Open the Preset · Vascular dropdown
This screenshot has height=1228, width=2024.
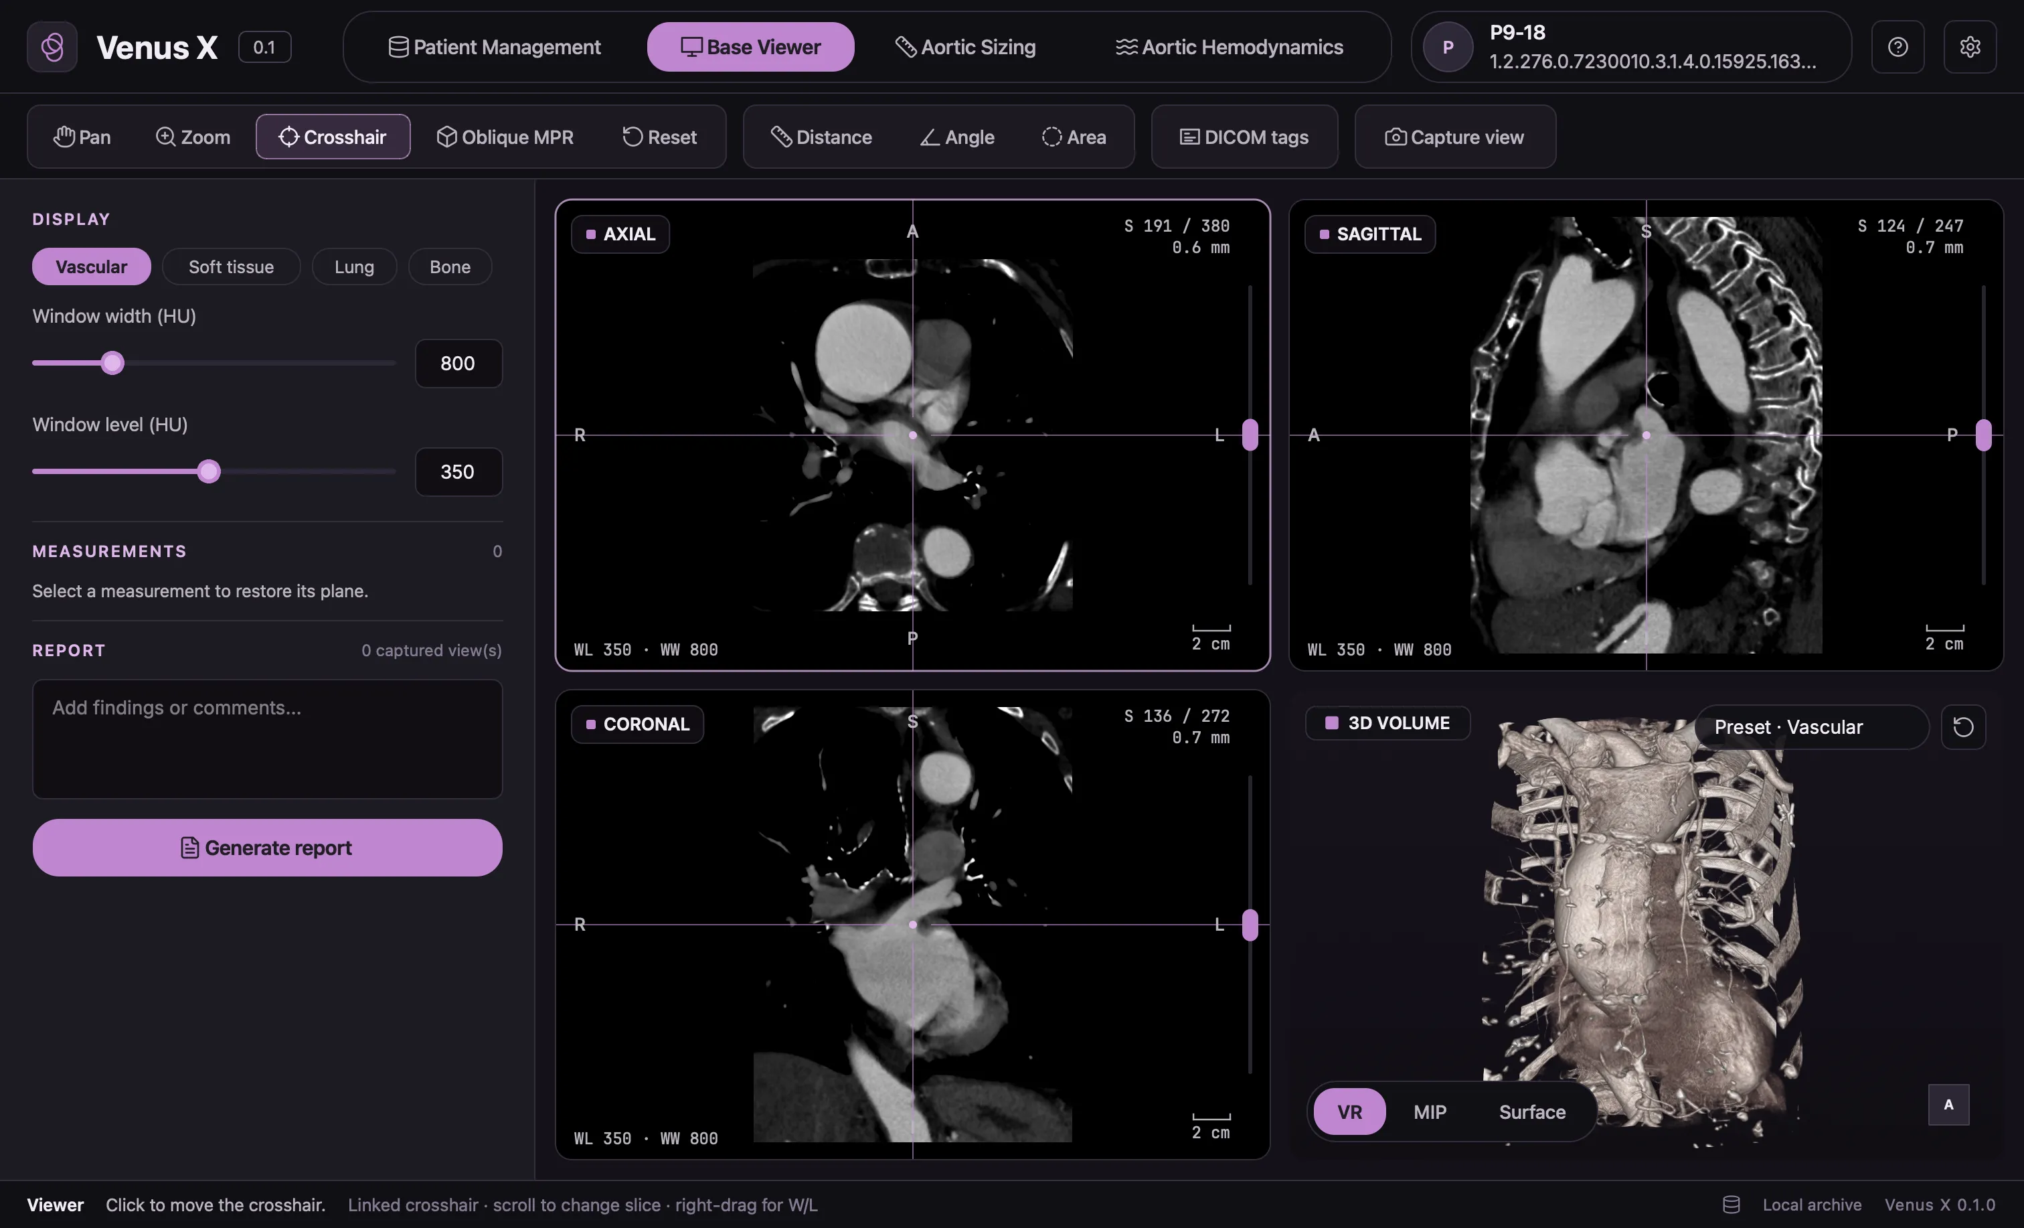coord(1812,726)
